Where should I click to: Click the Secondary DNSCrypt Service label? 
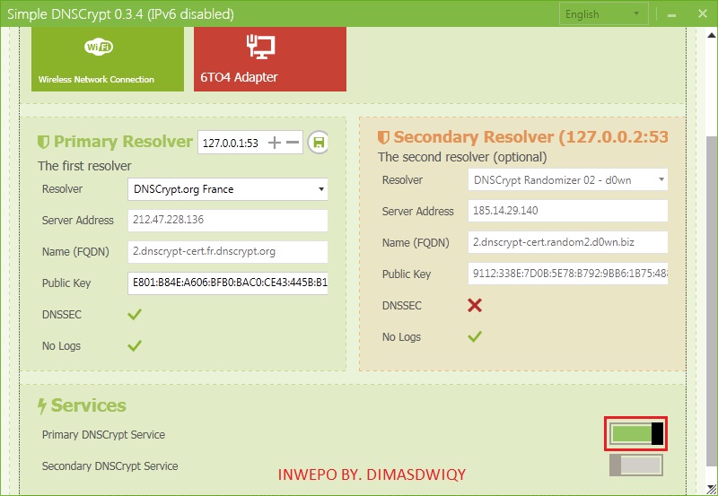[109, 466]
